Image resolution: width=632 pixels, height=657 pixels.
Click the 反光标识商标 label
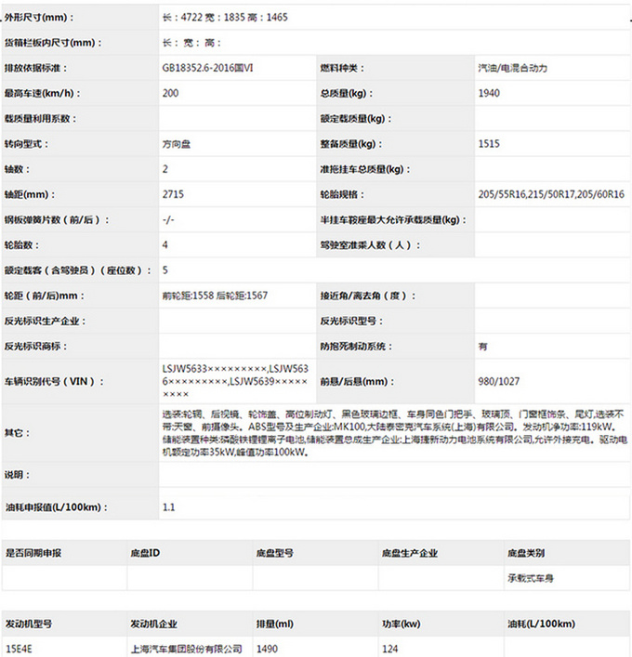[x=35, y=346]
